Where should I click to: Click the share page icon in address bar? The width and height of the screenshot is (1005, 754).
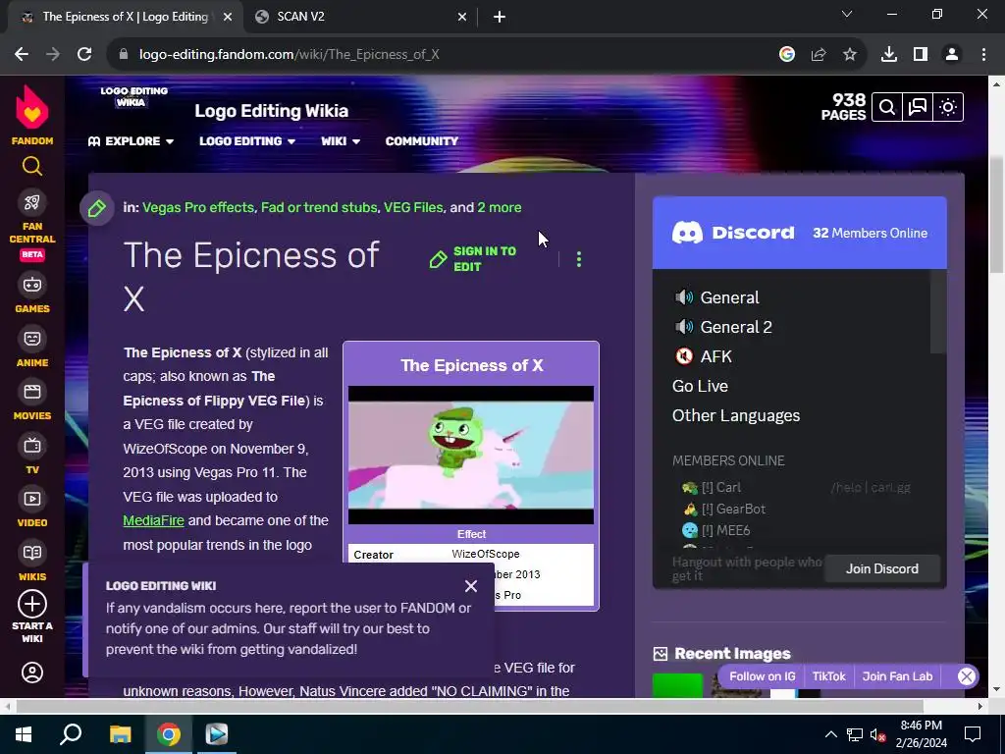click(x=819, y=55)
